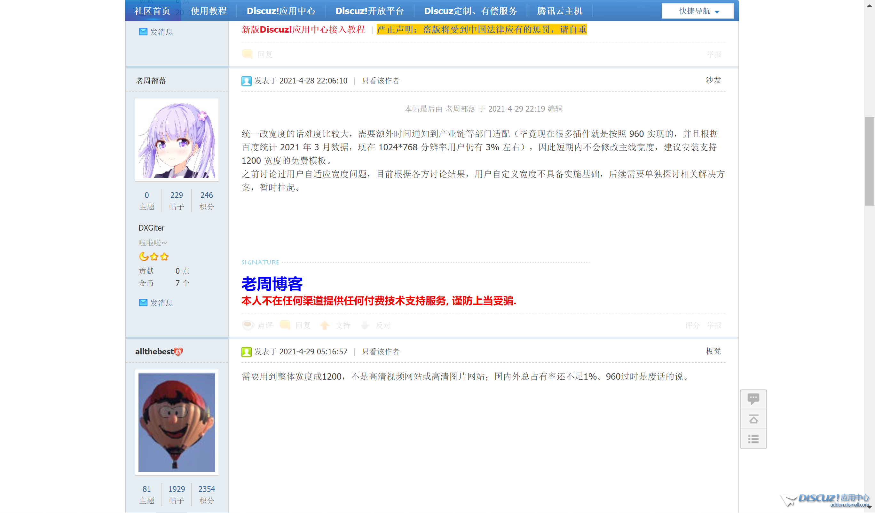Viewport: 875px width, 513px height.
Task: Open allthebest username link
Action: pos(154,351)
